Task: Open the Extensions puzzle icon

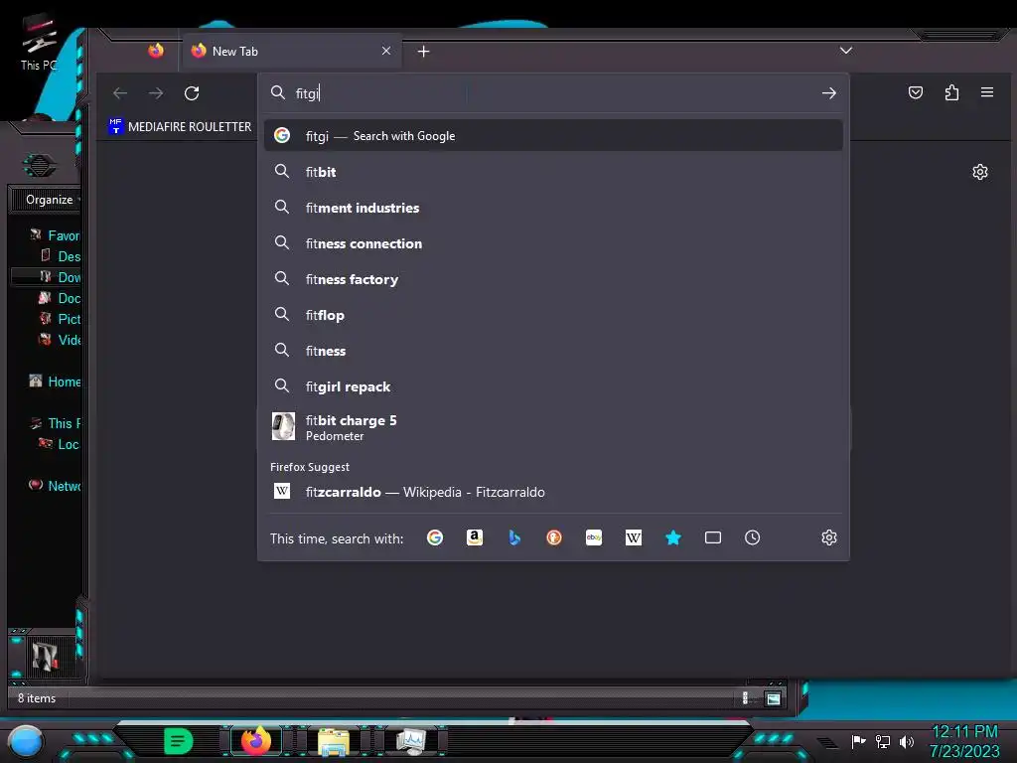Action: point(951,92)
